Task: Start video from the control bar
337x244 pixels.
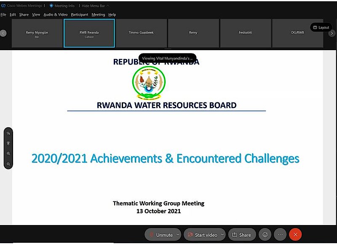Action: 202,235
